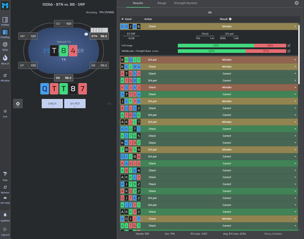Click the close X button beside CHECK
304x239 pixels.
click(x=18, y=104)
